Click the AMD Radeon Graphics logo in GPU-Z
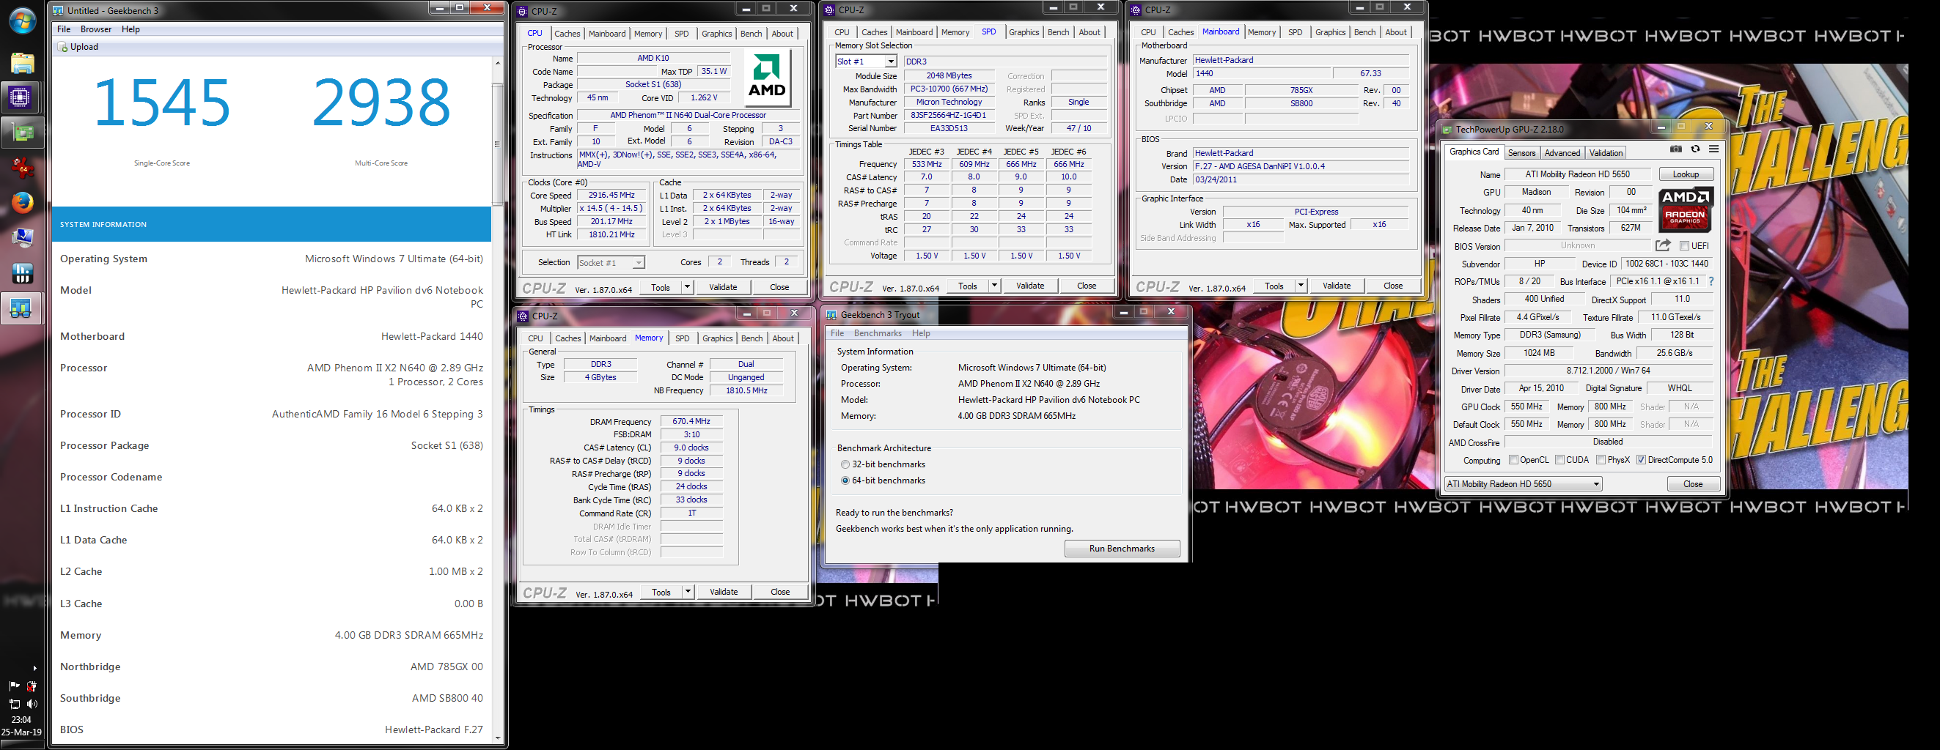The height and width of the screenshot is (750, 1940). [1685, 209]
